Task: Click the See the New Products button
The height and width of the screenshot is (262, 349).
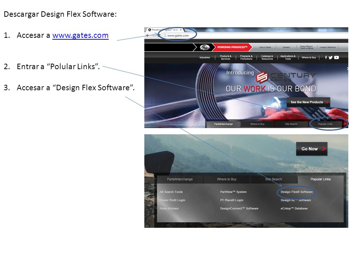Action: point(309,102)
